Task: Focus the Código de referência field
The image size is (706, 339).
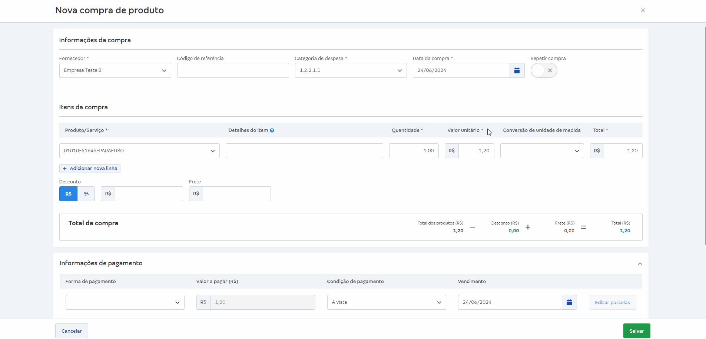Action: 233,70
